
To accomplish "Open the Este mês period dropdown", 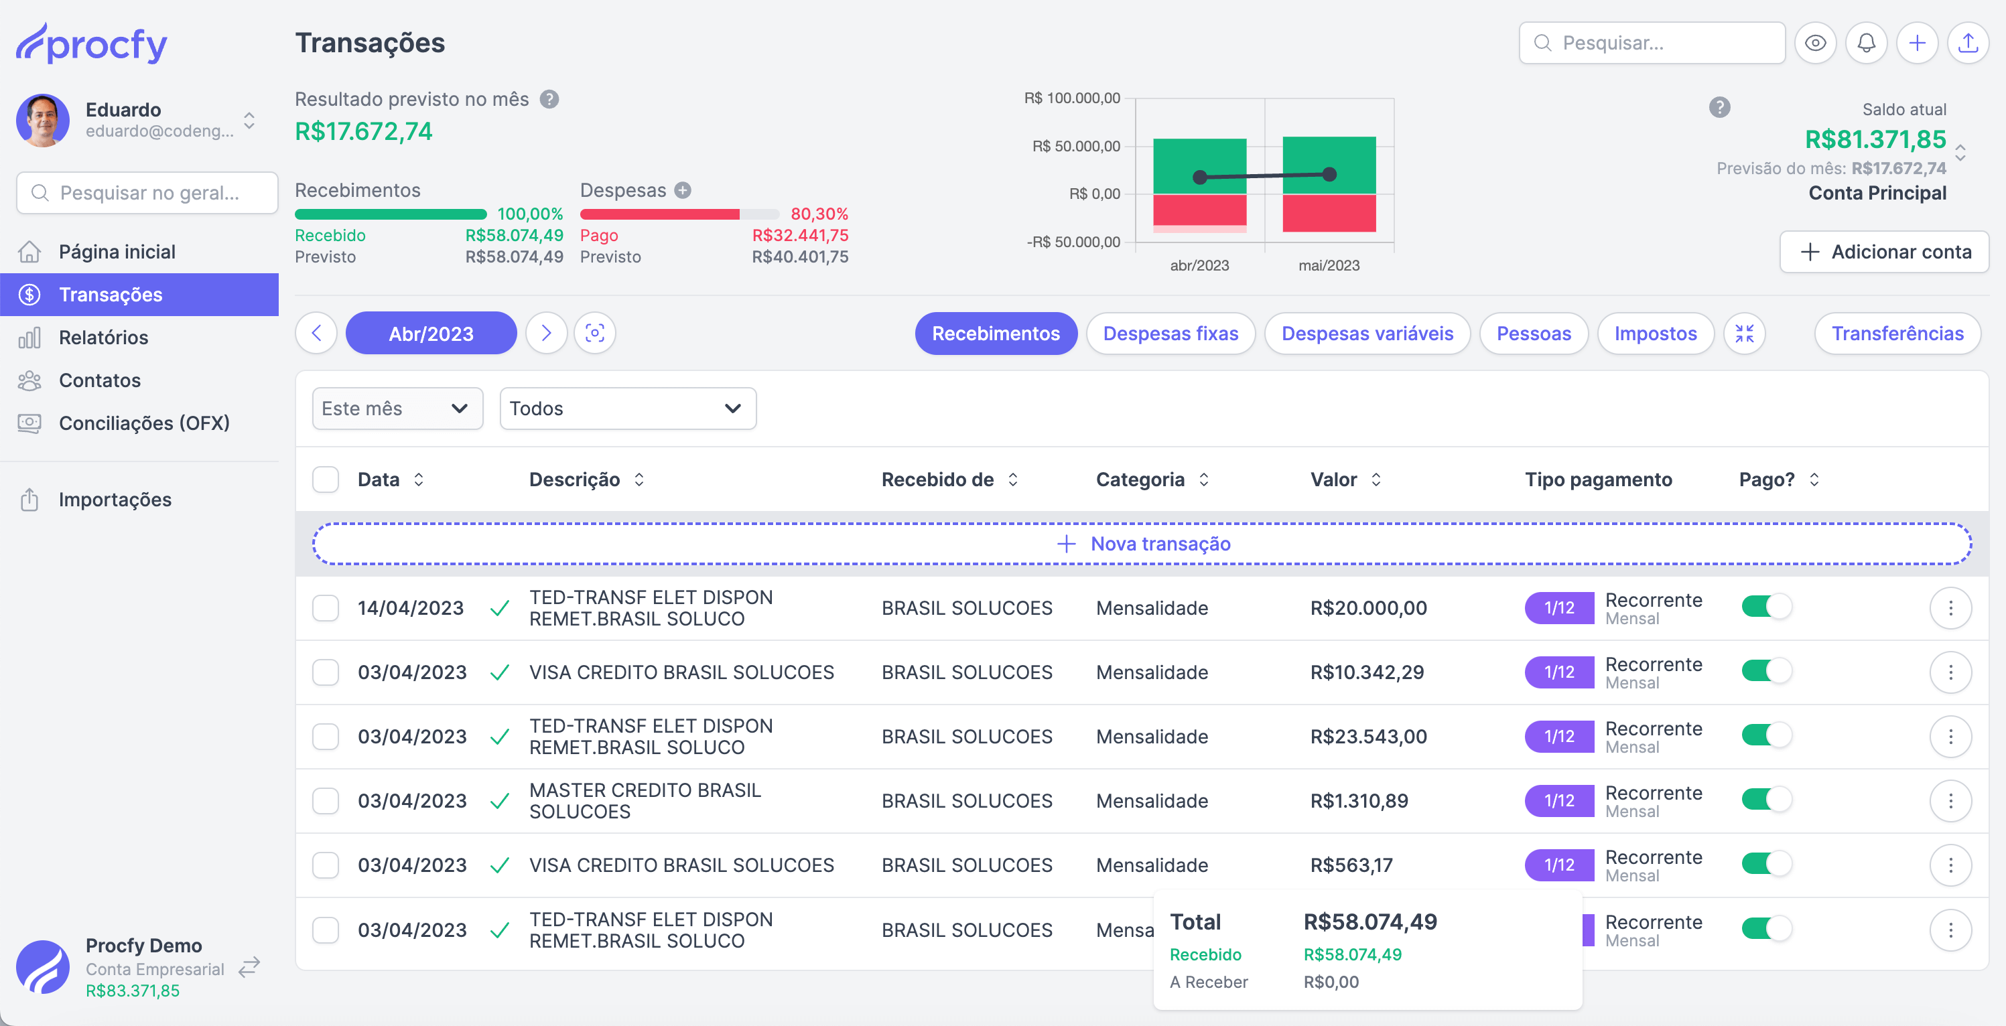I will coord(397,409).
